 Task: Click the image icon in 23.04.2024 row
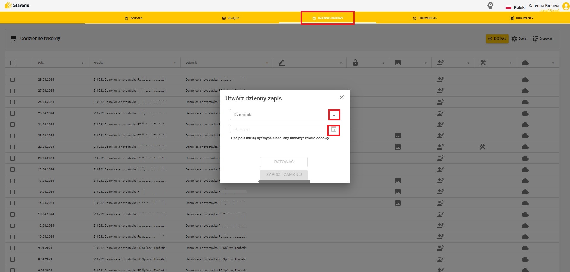(398, 136)
